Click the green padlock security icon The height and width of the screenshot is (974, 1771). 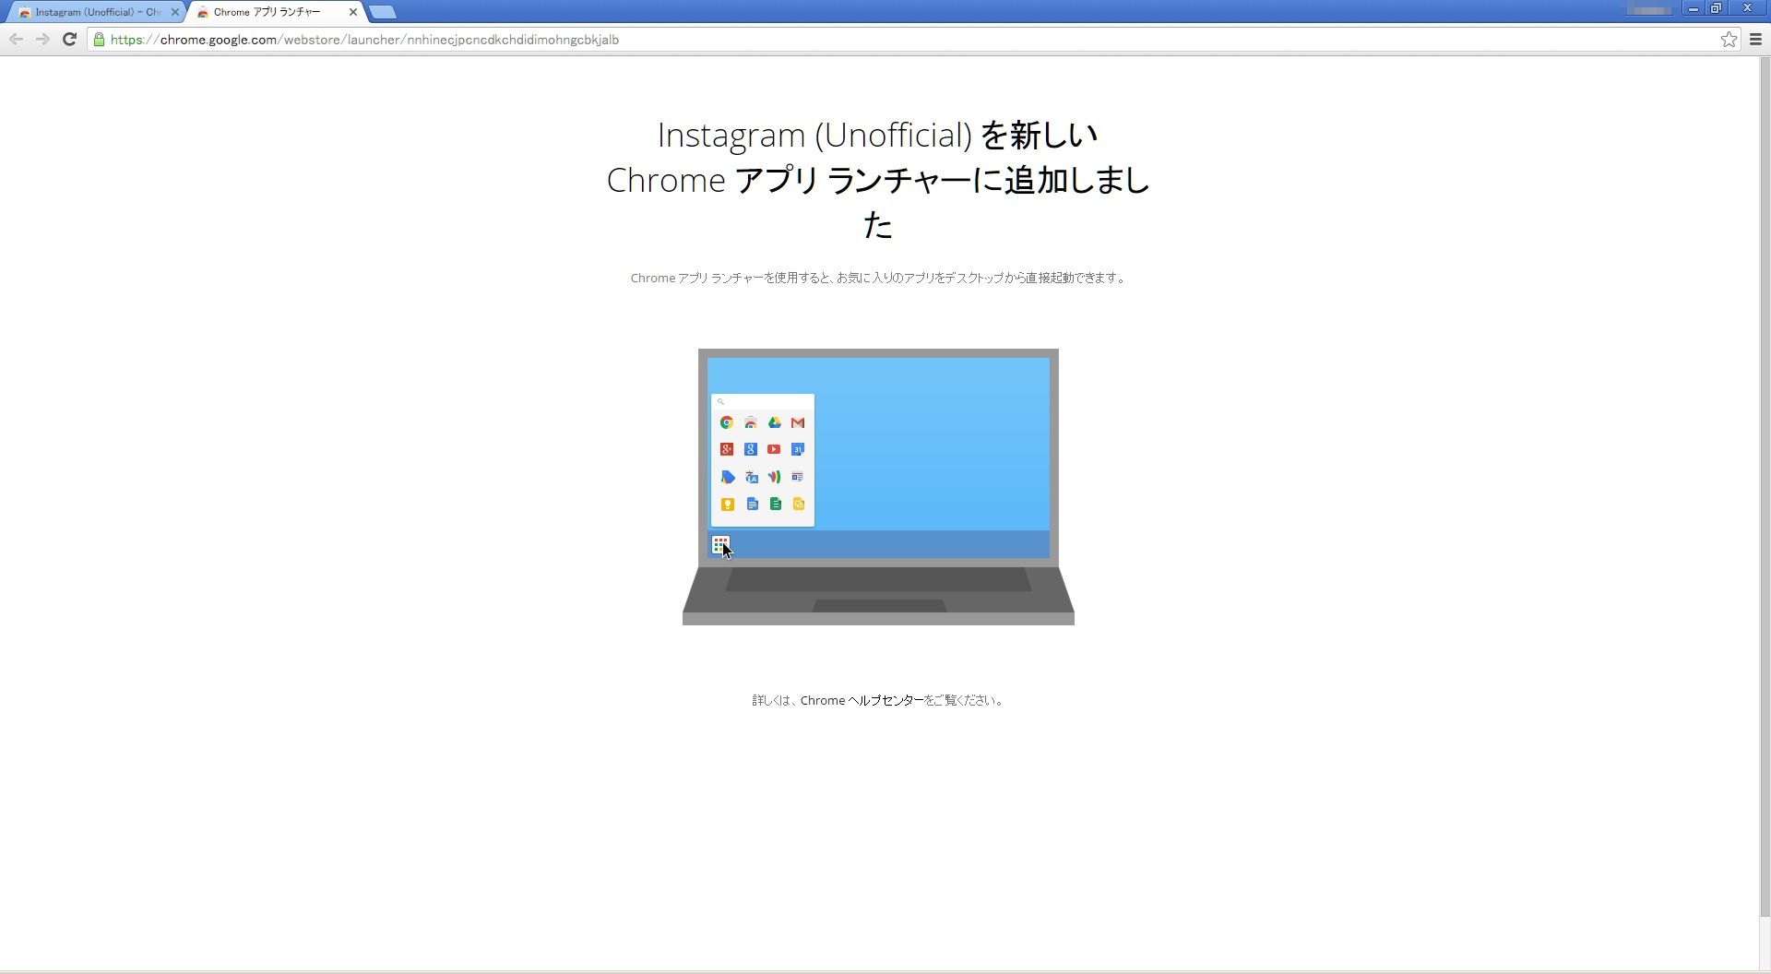coord(99,39)
